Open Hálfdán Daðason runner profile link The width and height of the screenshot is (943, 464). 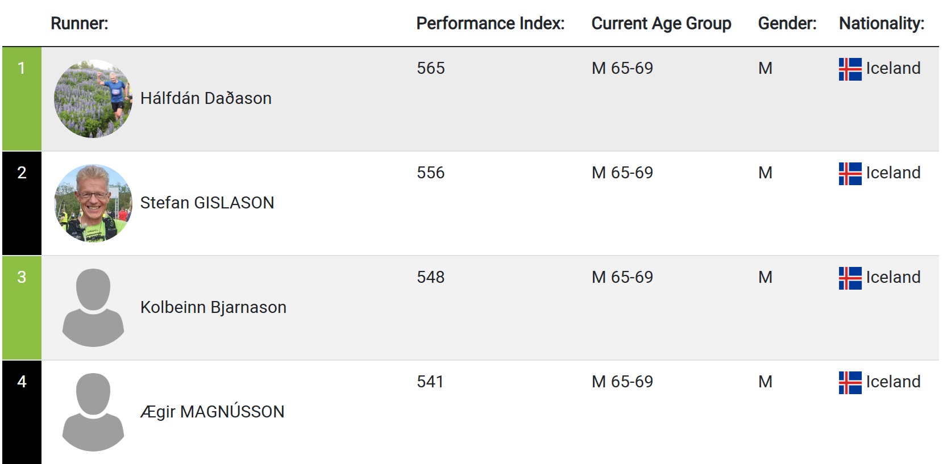206,98
